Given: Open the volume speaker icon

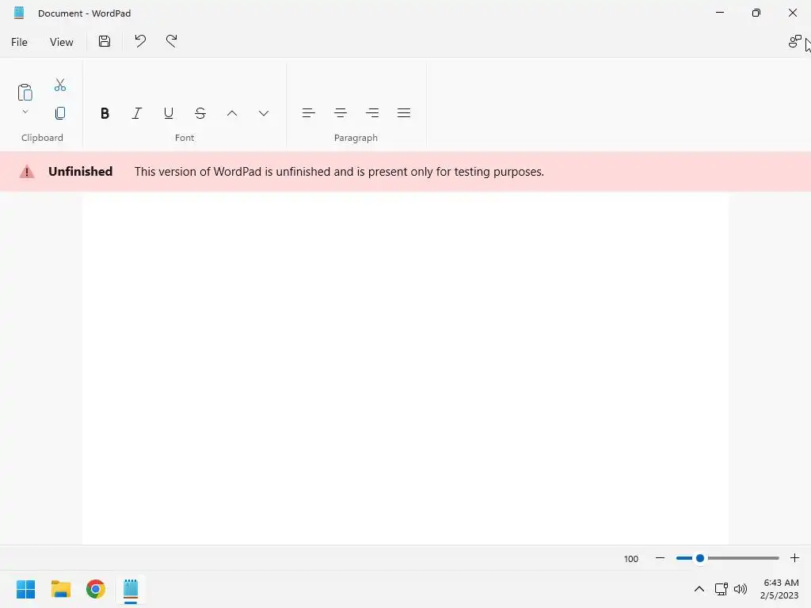Looking at the screenshot, I should coord(741,589).
